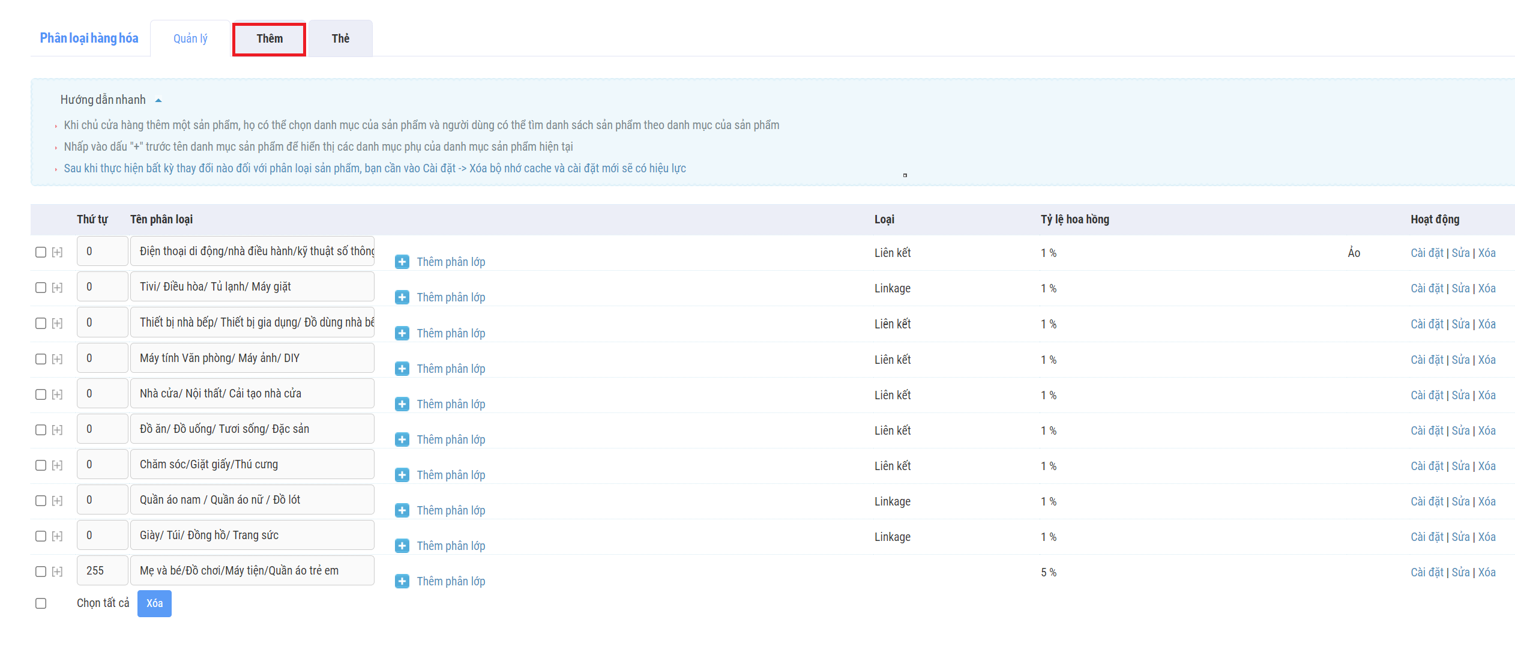
Task: Click plus icon next to Nhà cửa/ Nội thất
Action: [x=402, y=404]
